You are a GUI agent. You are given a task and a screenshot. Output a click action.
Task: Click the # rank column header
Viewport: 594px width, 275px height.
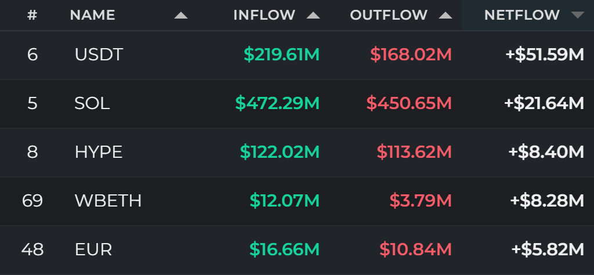32,15
